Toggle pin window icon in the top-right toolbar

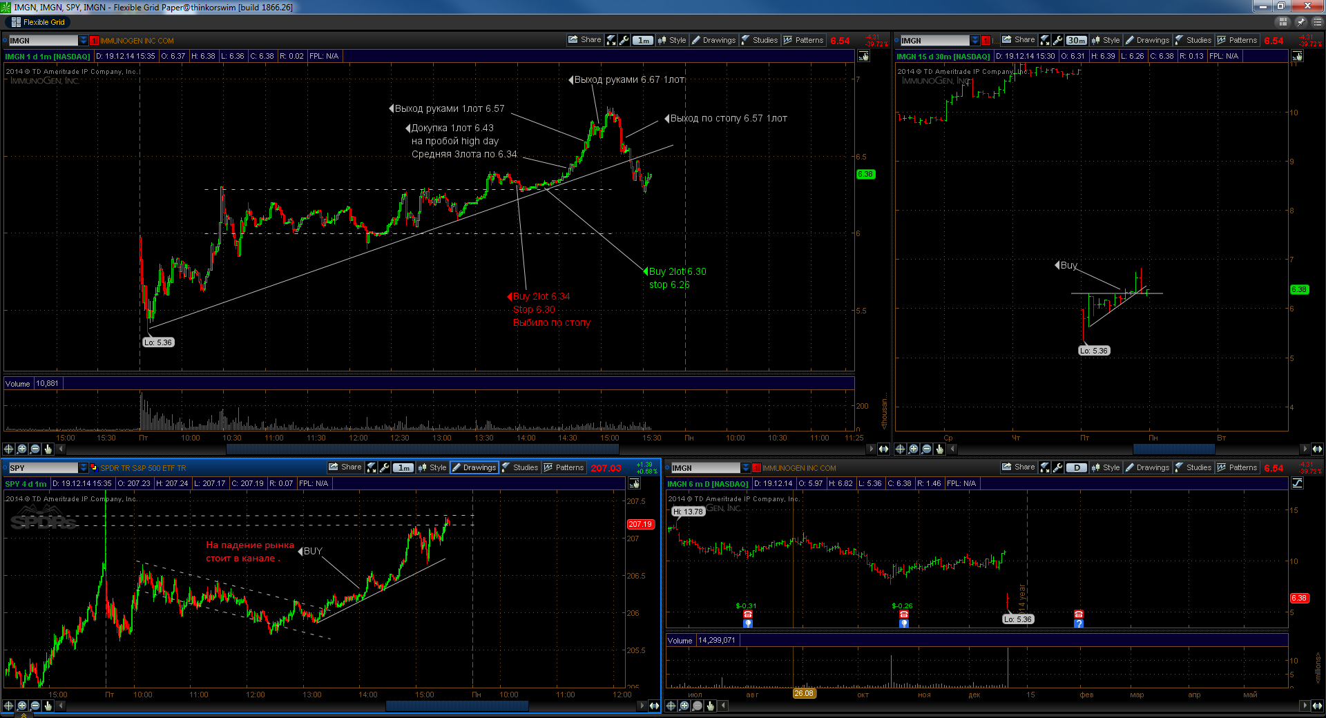[x=1300, y=22]
